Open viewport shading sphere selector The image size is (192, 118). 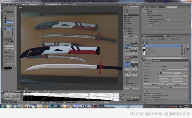[25, 92]
